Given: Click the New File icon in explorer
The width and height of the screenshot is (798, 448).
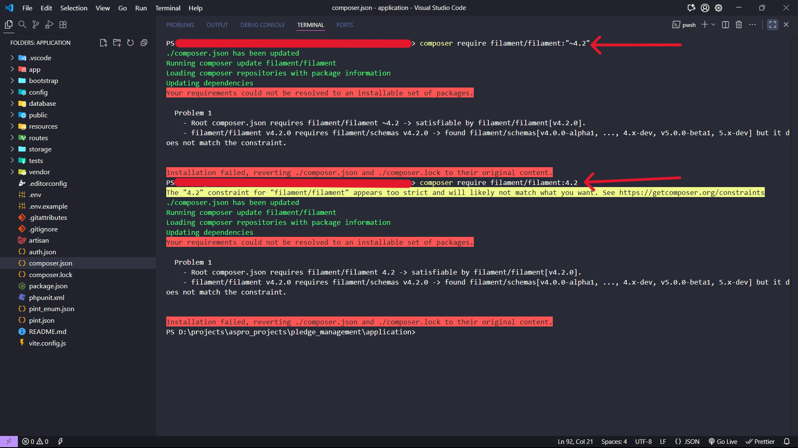Looking at the screenshot, I should pyautogui.click(x=103, y=43).
